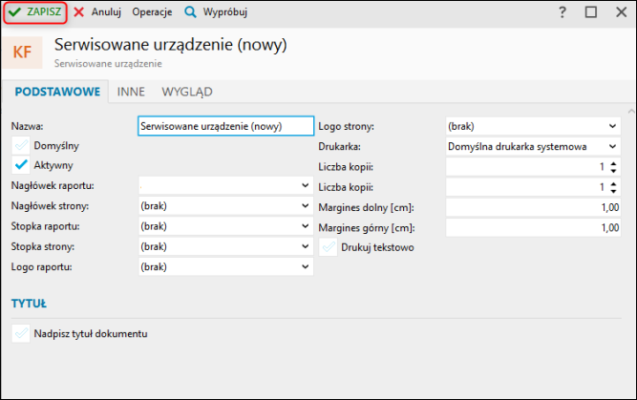Toggle the Drukuj tekstowo checkbox
Image resolution: width=637 pixels, height=400 pixels.
(x=329, y=247)
